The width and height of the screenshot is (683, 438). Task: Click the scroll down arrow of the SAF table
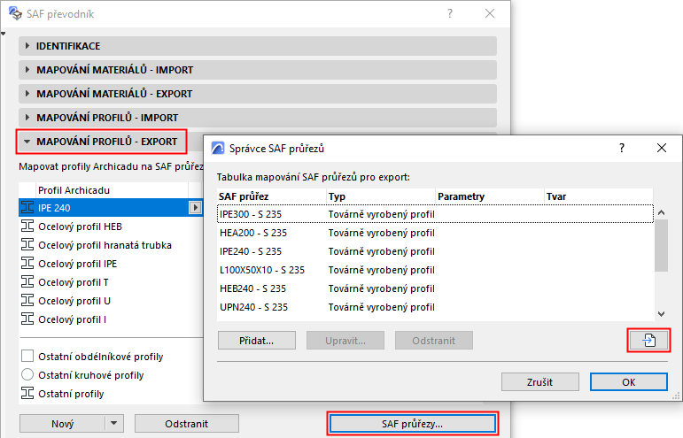click(x=661, y=313)
